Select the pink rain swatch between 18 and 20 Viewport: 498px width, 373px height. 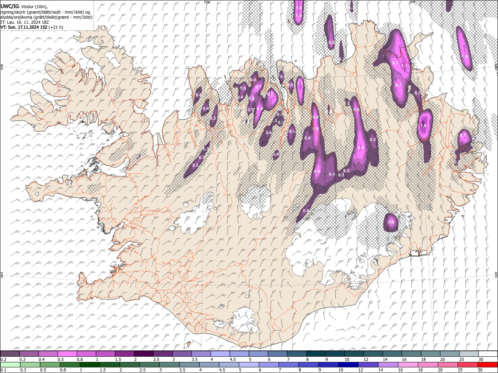click(428, 364)
